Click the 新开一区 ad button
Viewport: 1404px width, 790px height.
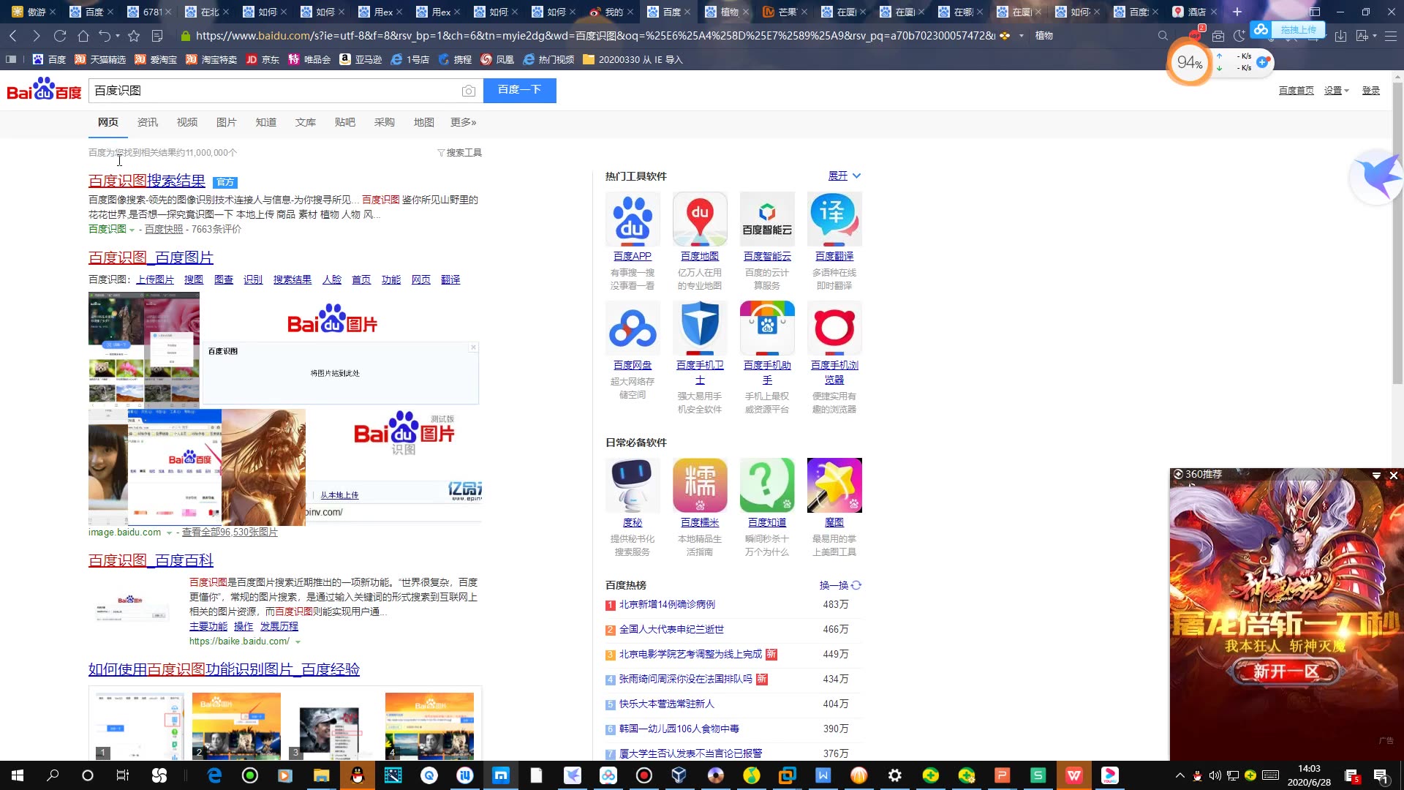(1286, 671)
